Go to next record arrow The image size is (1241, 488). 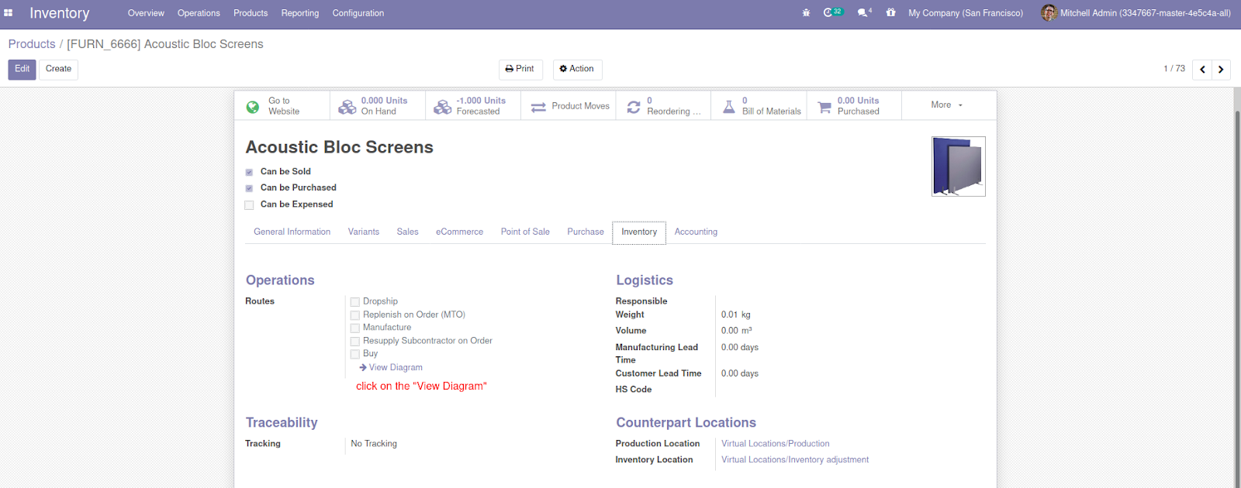(x=1221, y=70)
